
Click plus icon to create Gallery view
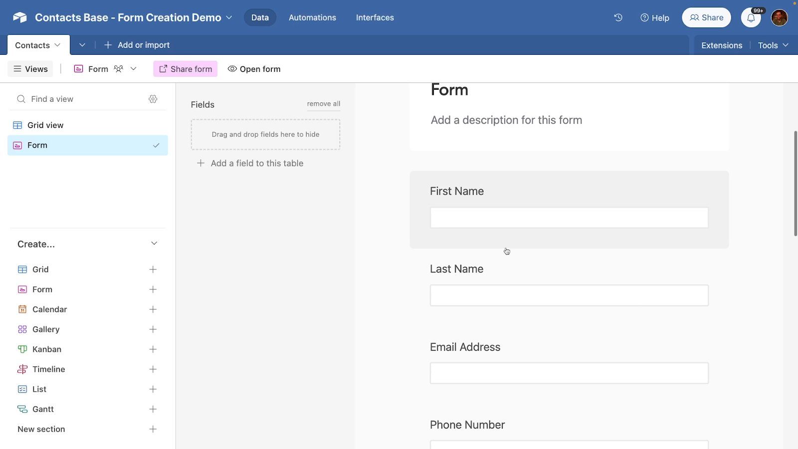153,329
